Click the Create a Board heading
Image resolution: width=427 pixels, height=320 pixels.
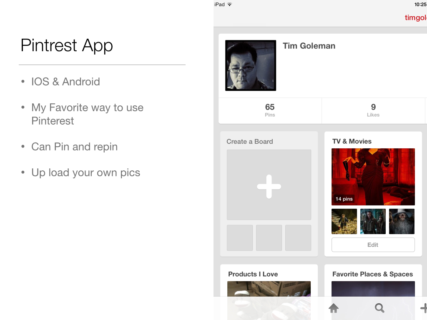(x=250, y=141)
